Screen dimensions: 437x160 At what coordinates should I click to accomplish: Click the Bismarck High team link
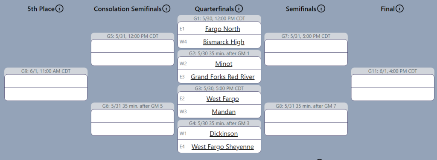[224, 42]
